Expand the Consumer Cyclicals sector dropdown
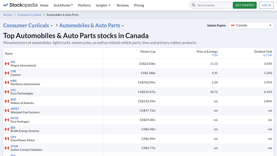277x156 pixels. point(51,26)
